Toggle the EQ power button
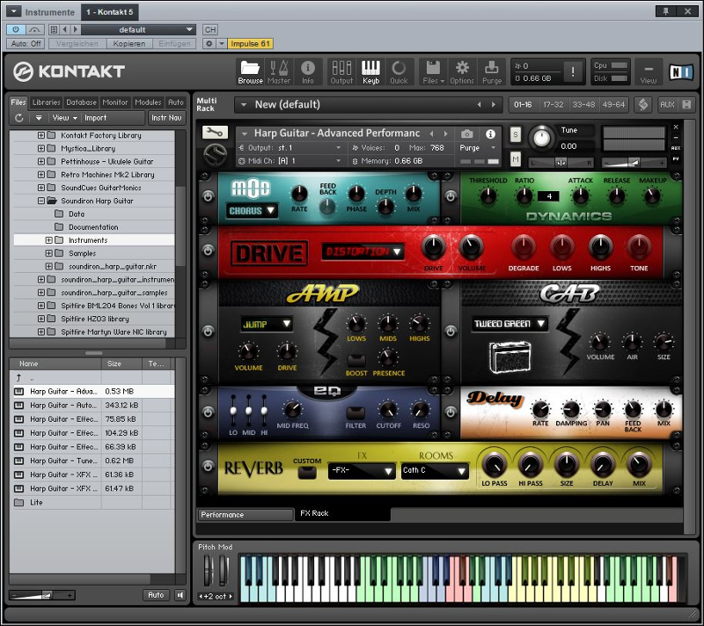 coord(208,412)
